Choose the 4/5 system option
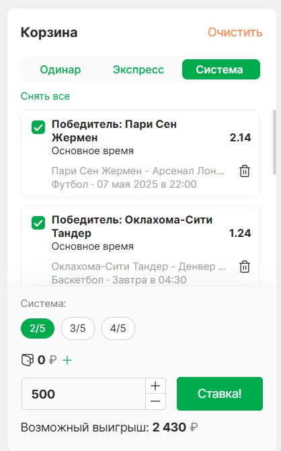The width and height of the screenshot is (281, 451). pos(118,328)
